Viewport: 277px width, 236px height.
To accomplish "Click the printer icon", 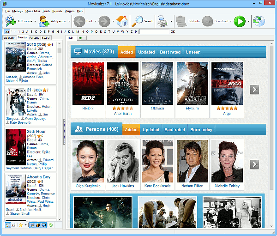I will [162, 21].
